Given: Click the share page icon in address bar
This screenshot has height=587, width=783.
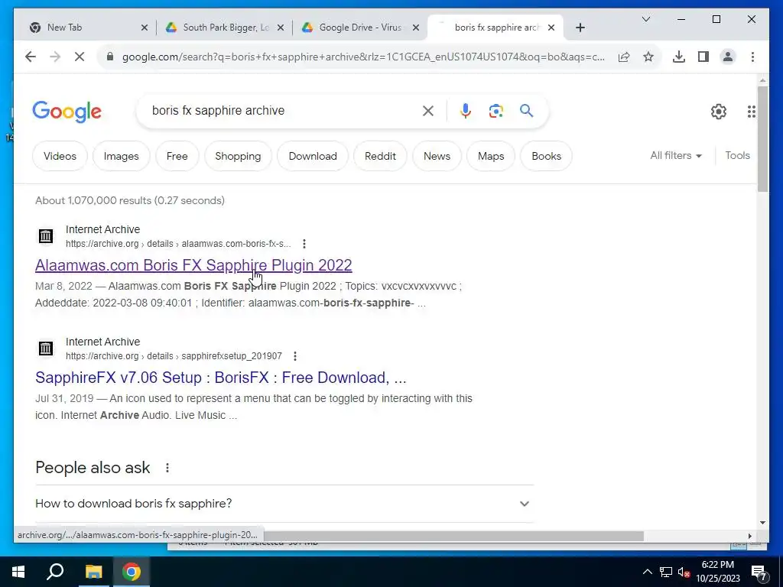Looking at the screenshot, I should pyautogui.click(x=624, y=57).
